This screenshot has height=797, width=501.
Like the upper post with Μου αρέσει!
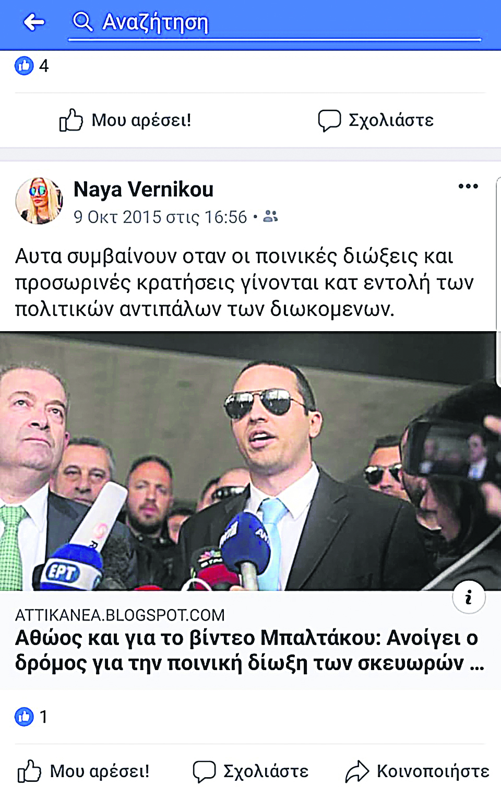tap(125, 120)
